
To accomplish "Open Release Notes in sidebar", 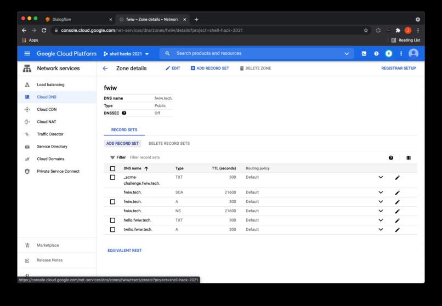I will [x=56, y=260].
